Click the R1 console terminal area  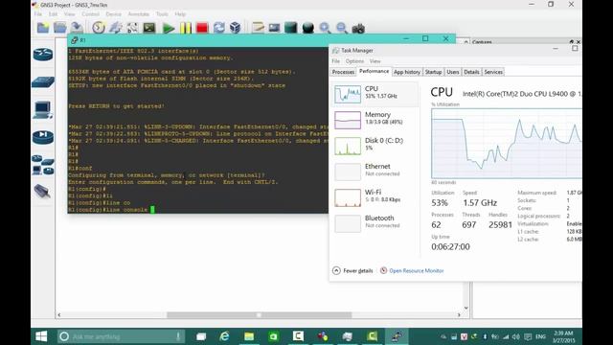click(x=198, y=130)
